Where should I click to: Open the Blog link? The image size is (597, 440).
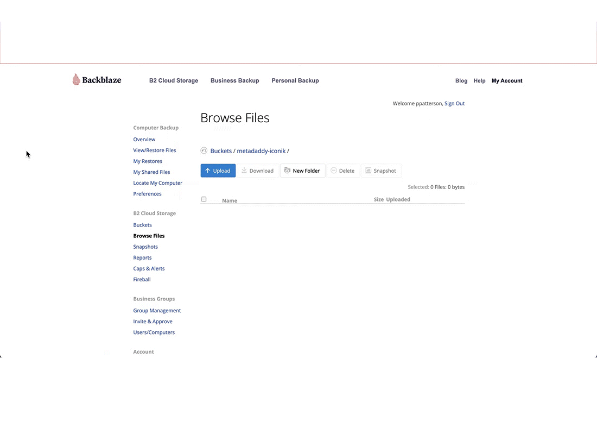tap(461, 81)
